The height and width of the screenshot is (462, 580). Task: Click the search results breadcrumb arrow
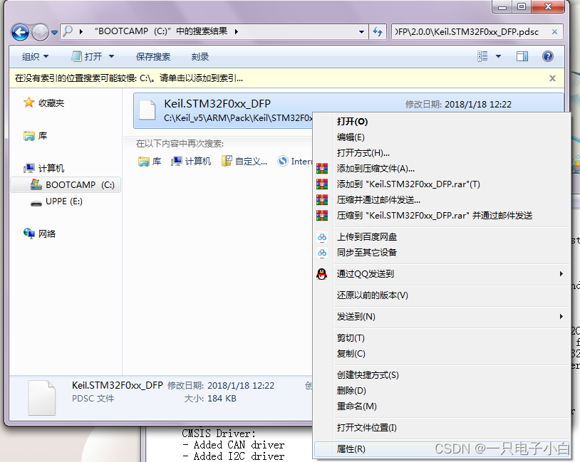[237, 32]
